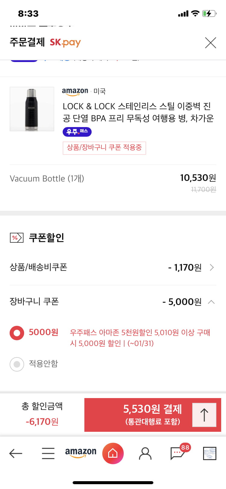Open the 상품/배송비쿠폰 chevron
Image resolution: width=226 pixels, height=489 pixels.
[x=212, y=267]
